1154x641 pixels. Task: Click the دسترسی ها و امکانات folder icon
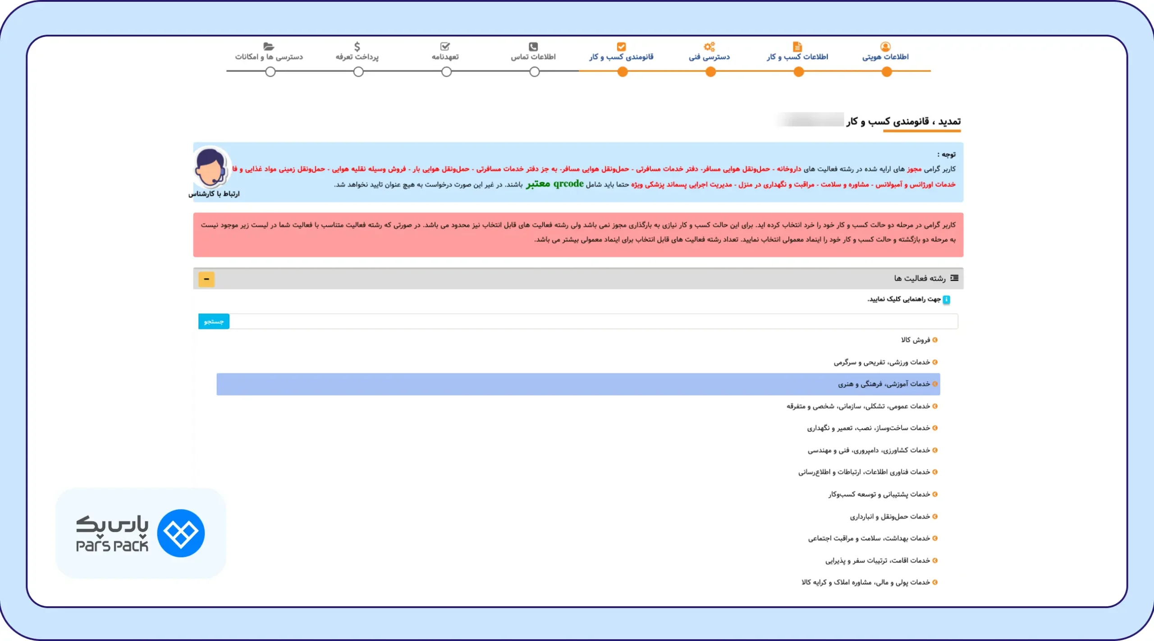(269, 46)
